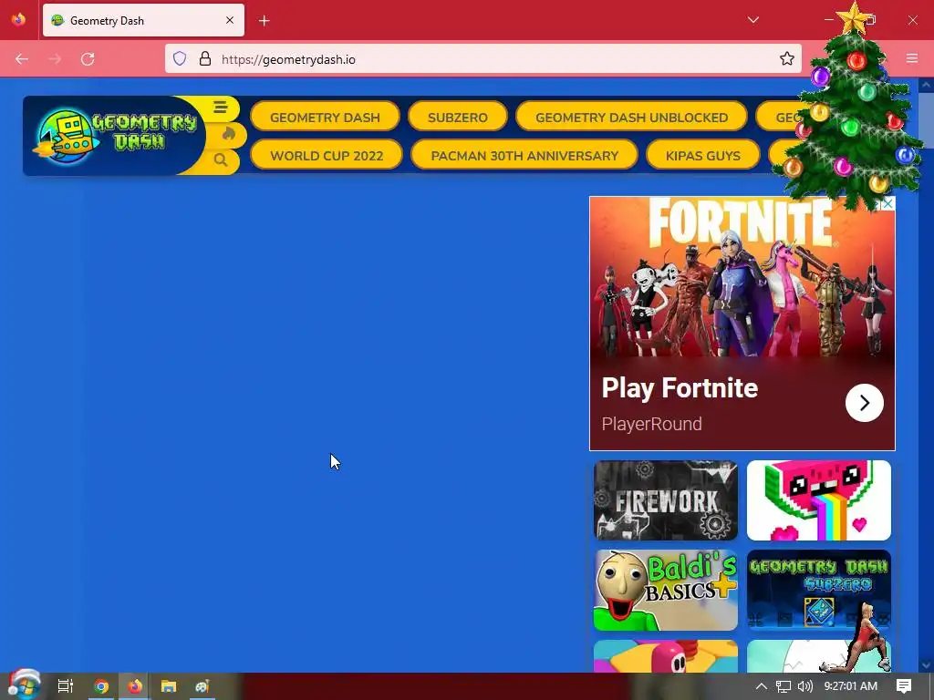934x700 pixels.
Task: Open WORLD CUP 2022 games
Action: coord(327,155)
